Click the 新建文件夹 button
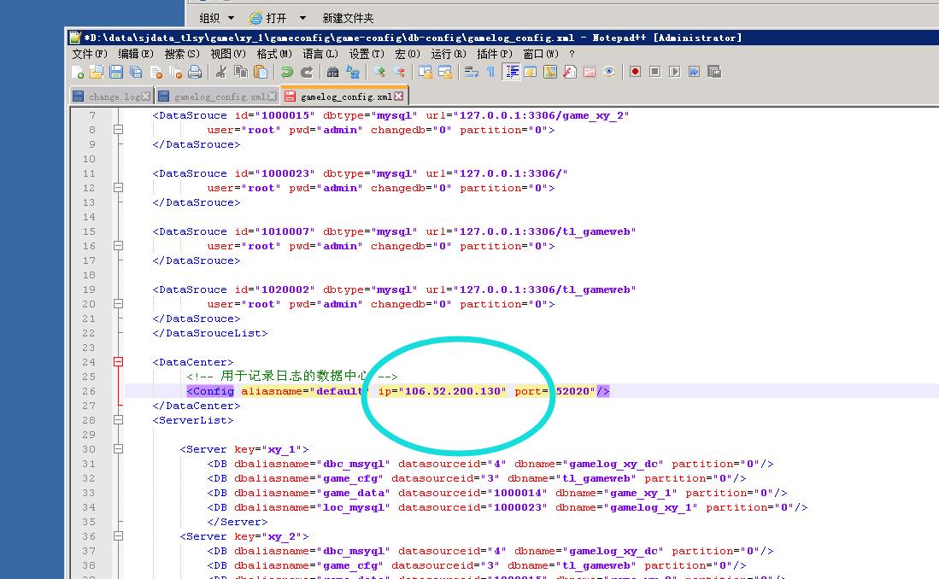The width and height of the screenshot is (939, 579). point(348,17)
